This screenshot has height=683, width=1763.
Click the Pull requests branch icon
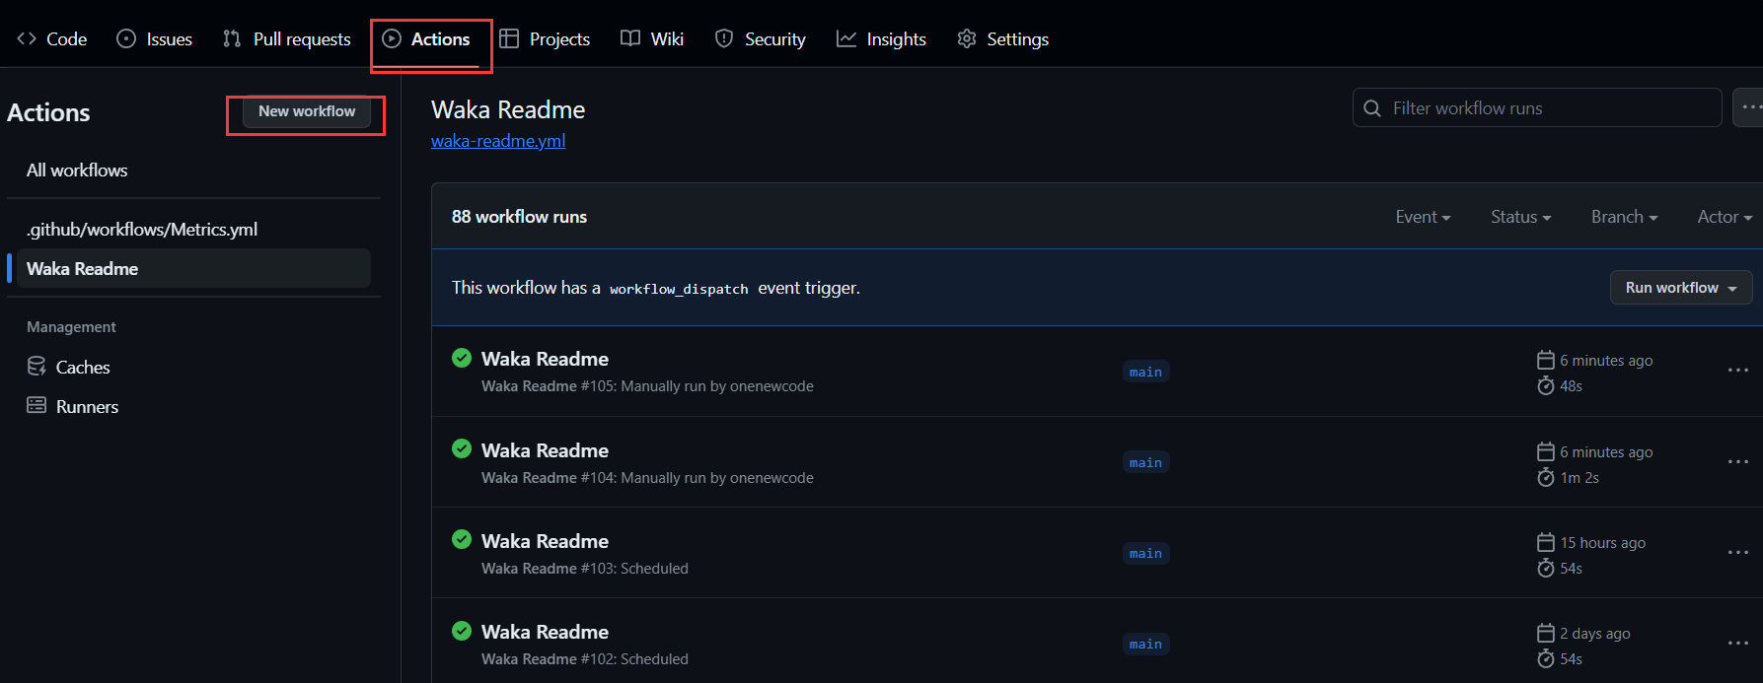coord(232,38)
